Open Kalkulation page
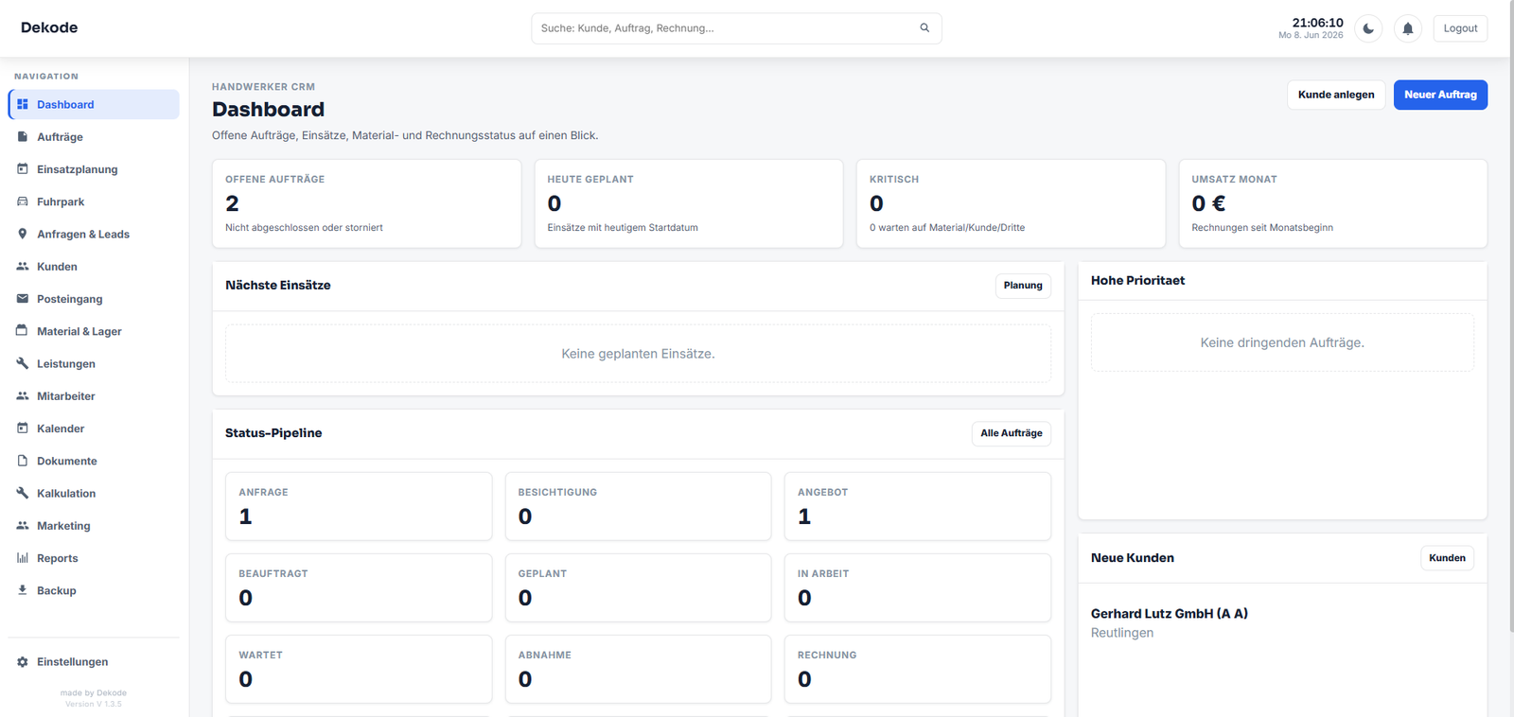Screen dimensions: 1514x717 pyautogui.click(x=94, y=493)
